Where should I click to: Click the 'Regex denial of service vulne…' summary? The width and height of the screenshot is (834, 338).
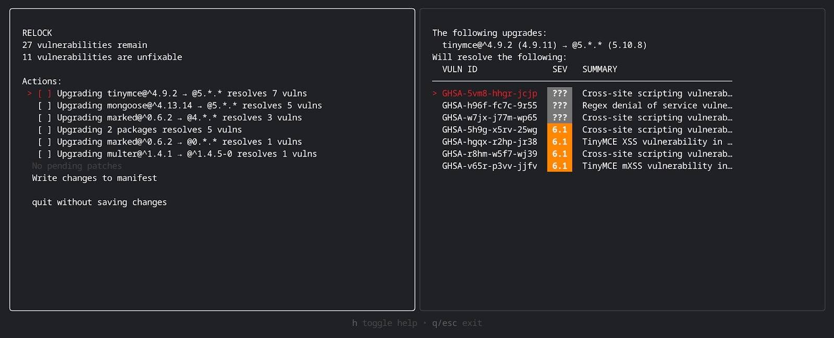pos(657,105)
